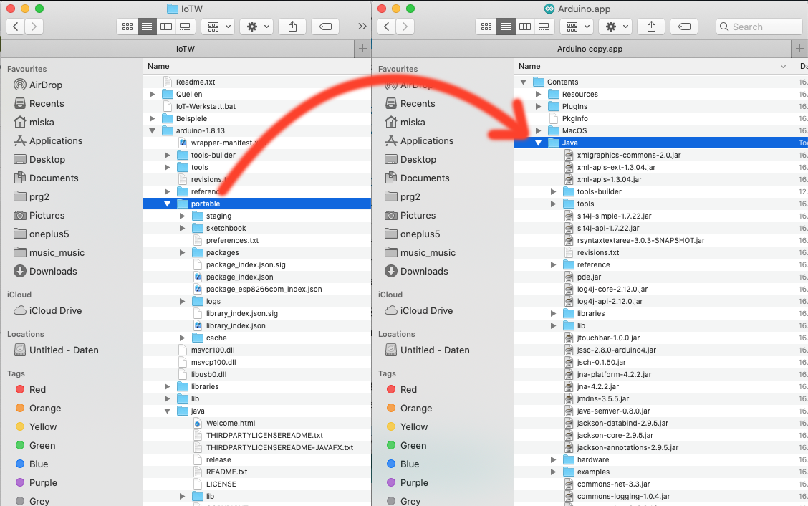Image resolution: width=808 pixels, height=506 pixels.
Task: Click Edit Tags button in Arduino.app window
Action: tap(684, 27)
